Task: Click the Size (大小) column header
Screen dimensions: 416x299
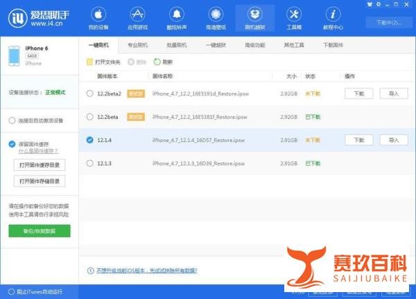Action: point(291,76)
